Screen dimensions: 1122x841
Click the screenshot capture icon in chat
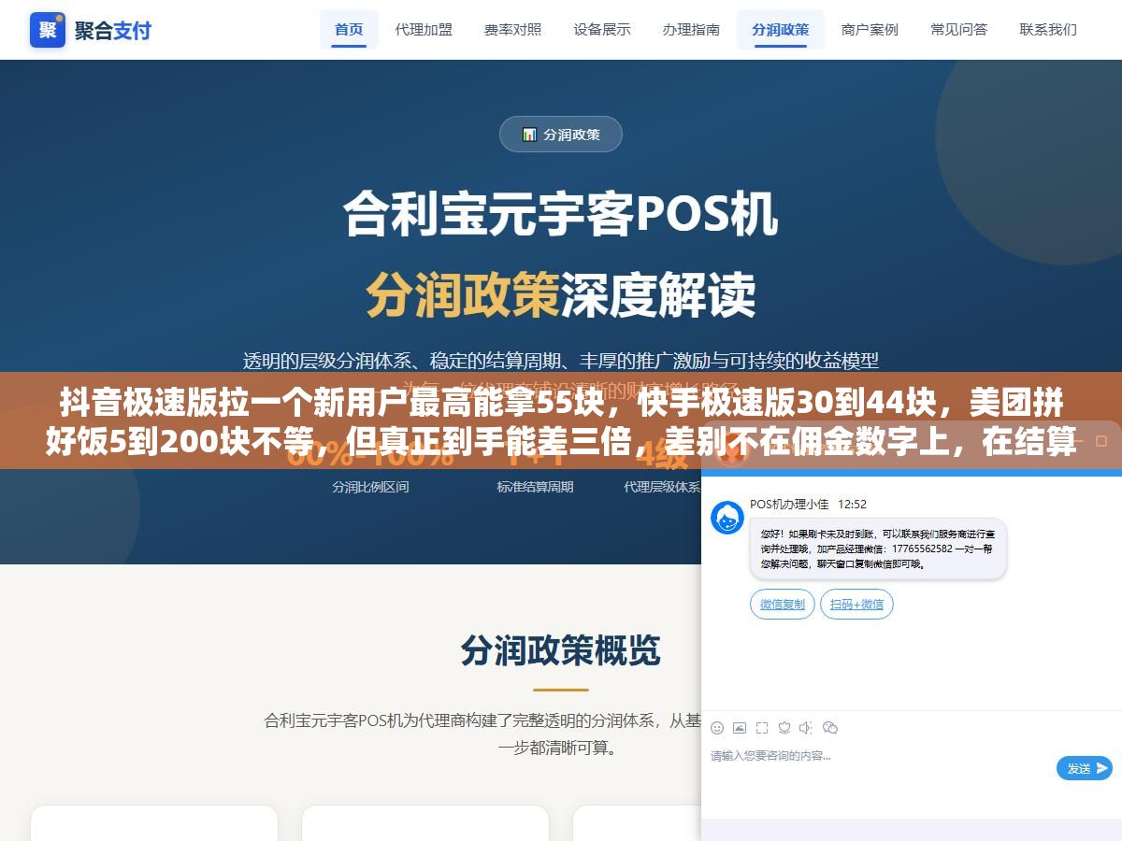point(762,727)
